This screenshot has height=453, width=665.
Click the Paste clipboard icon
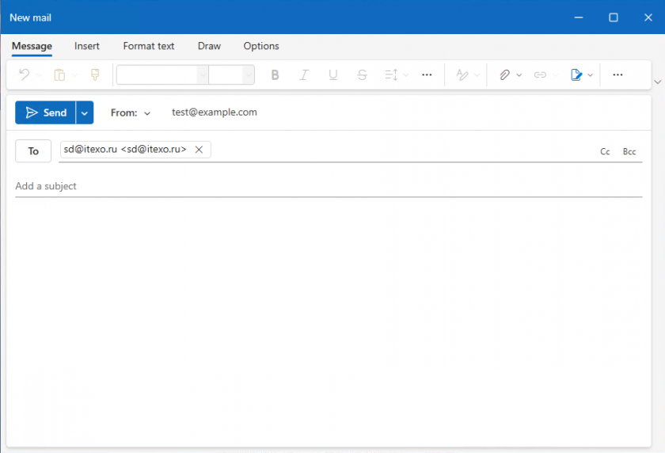pyautogui.click(x=59, y=75)
